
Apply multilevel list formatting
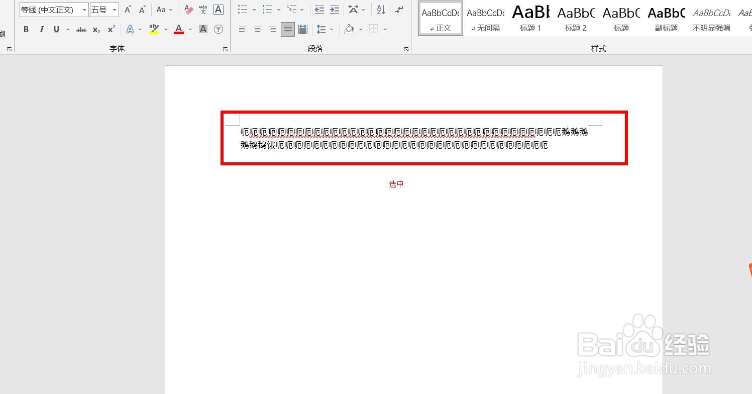click(292, 10)
